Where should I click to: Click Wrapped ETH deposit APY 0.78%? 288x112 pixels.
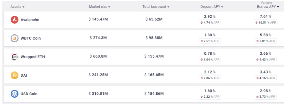(x=210, y=54)
